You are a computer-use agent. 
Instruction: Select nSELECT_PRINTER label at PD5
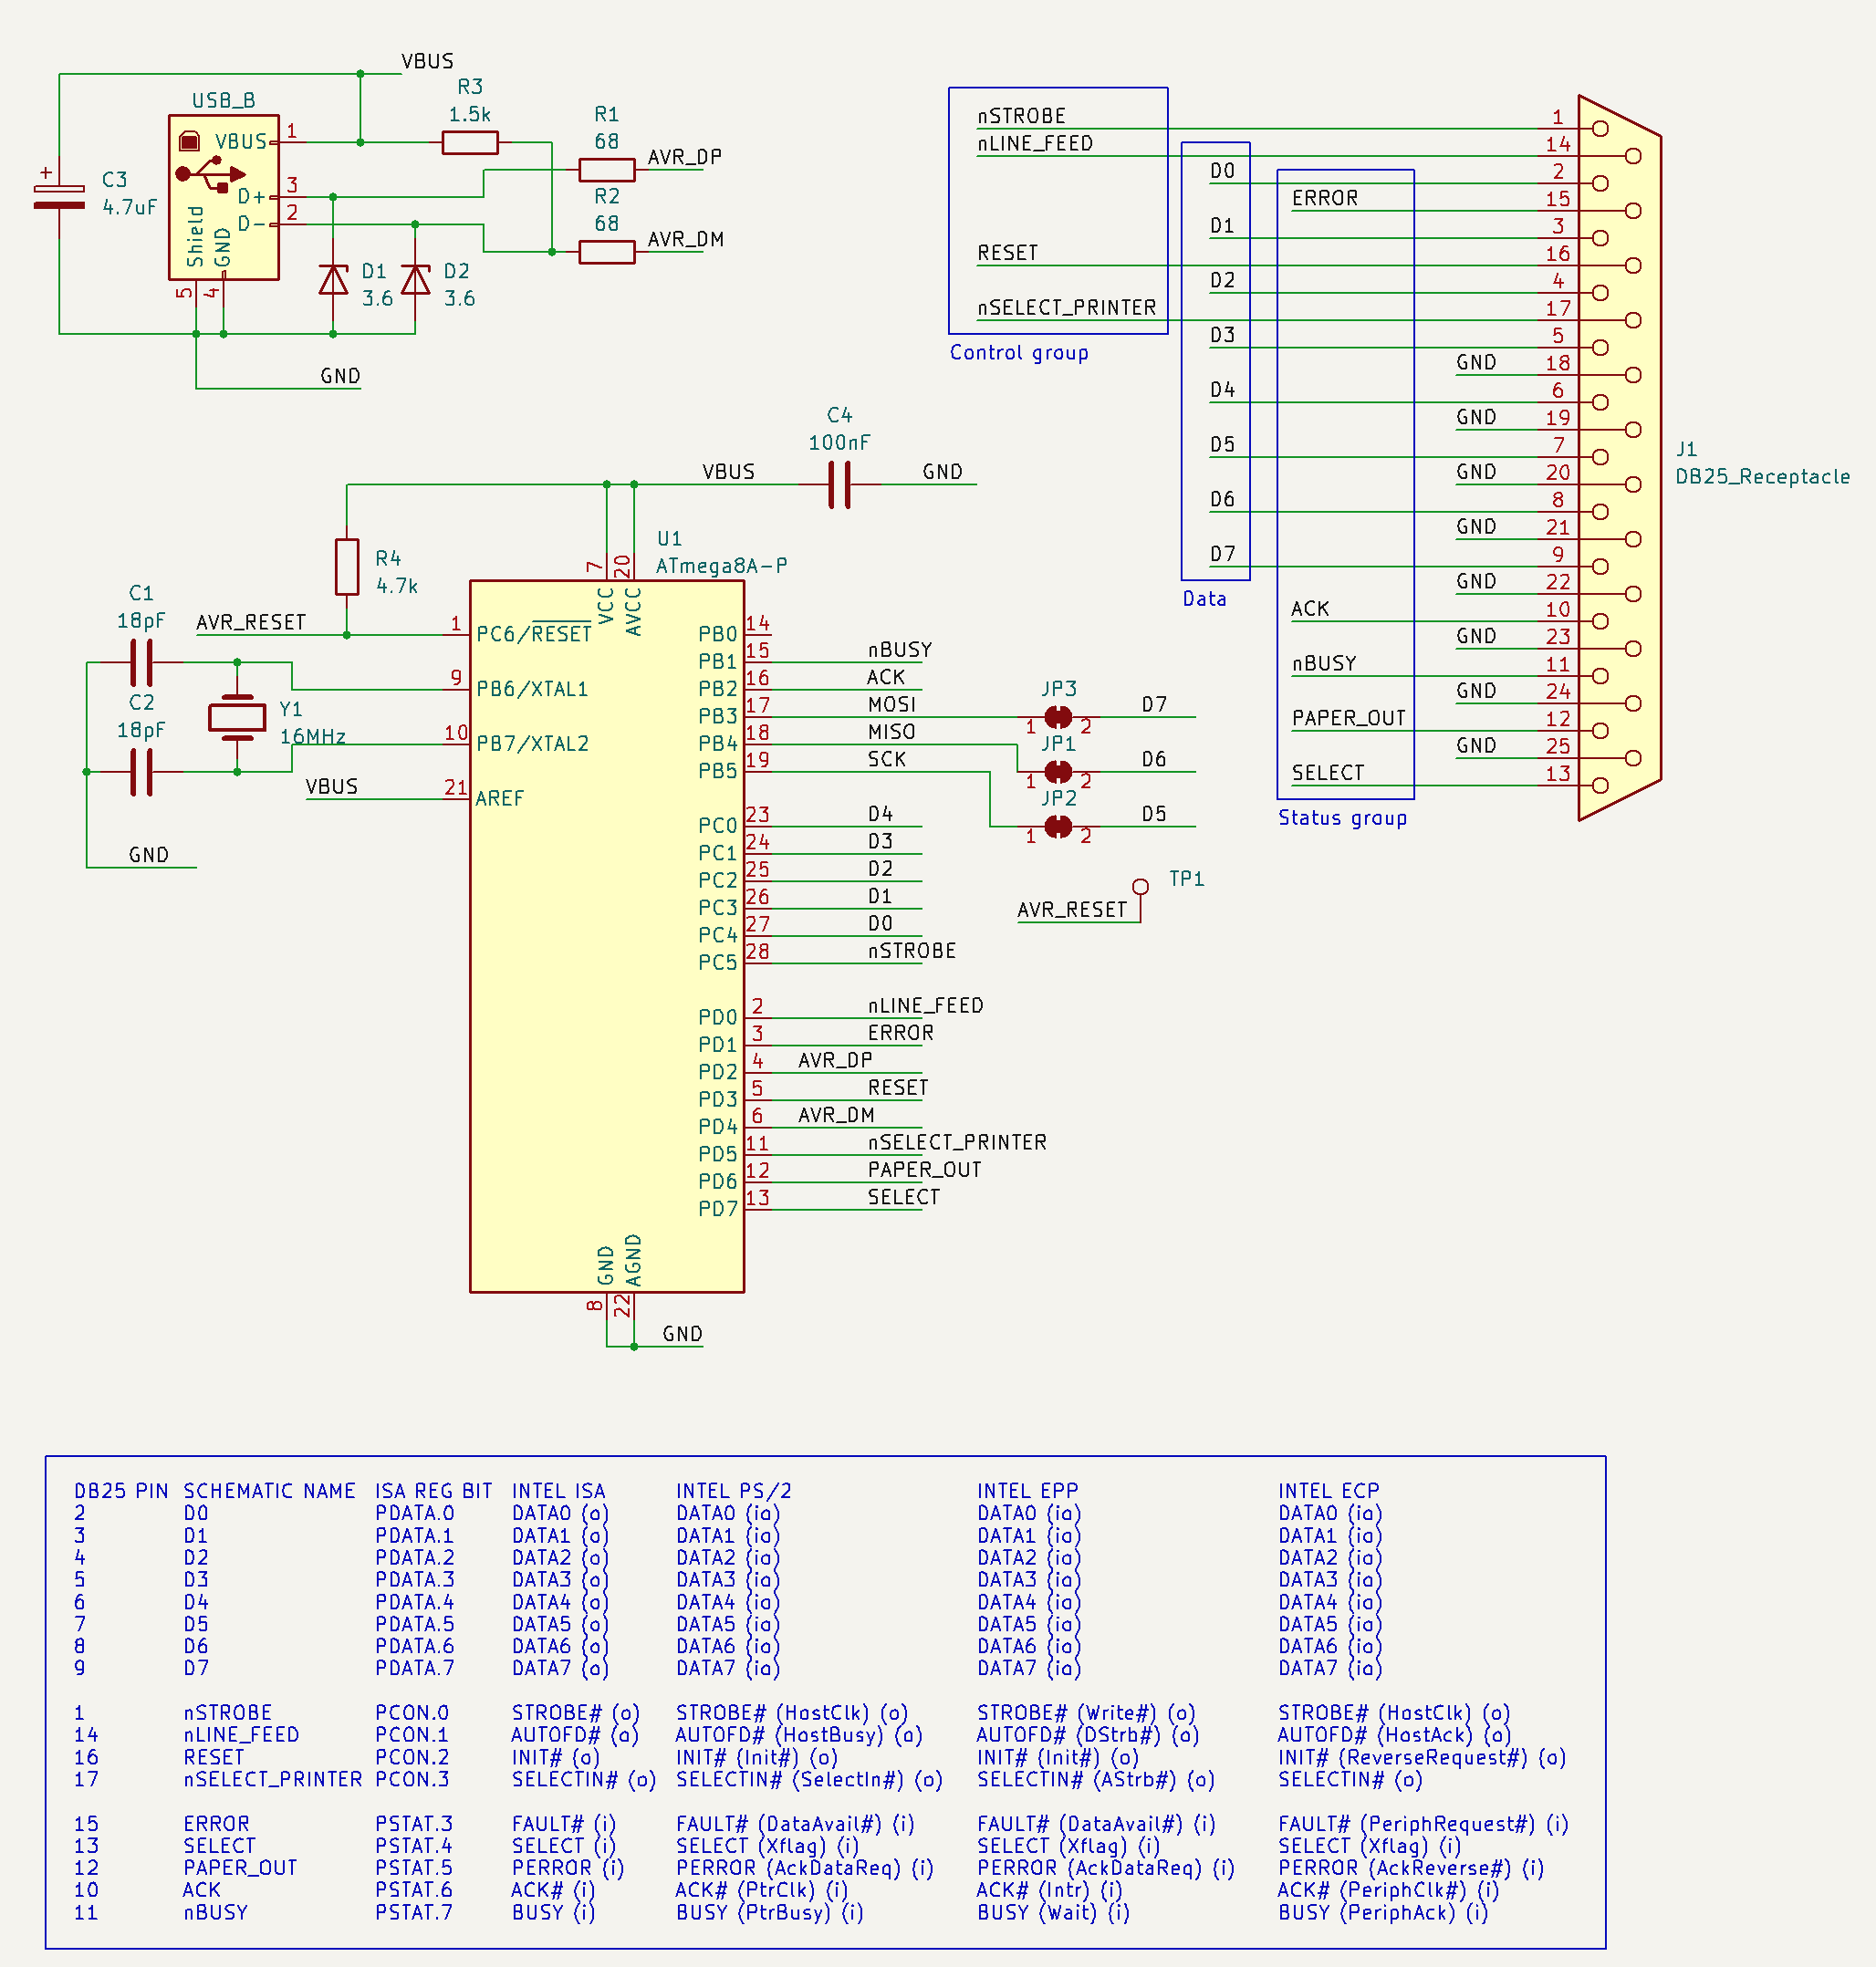click(957, 1142)
